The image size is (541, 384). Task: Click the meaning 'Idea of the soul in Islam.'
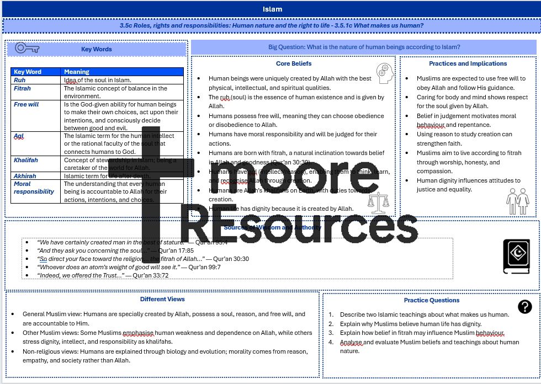click(x=98, y=80)
